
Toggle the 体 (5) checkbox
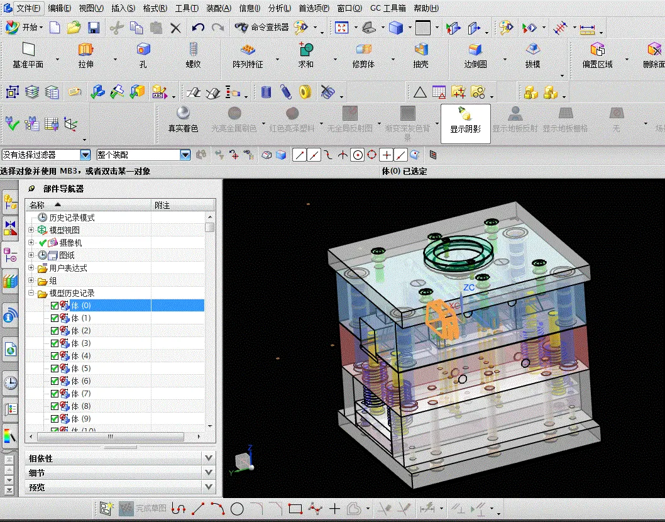[x=55, y=369]
